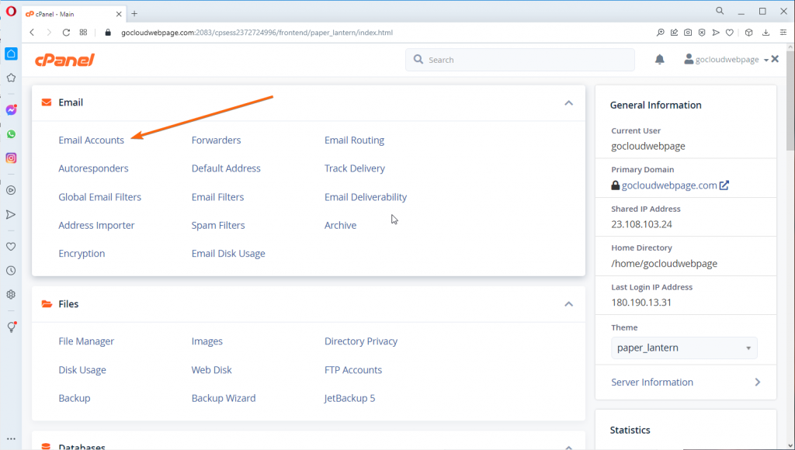
Task: Open browsing History via the sidebar clock icon
Action: click(11, 271)
